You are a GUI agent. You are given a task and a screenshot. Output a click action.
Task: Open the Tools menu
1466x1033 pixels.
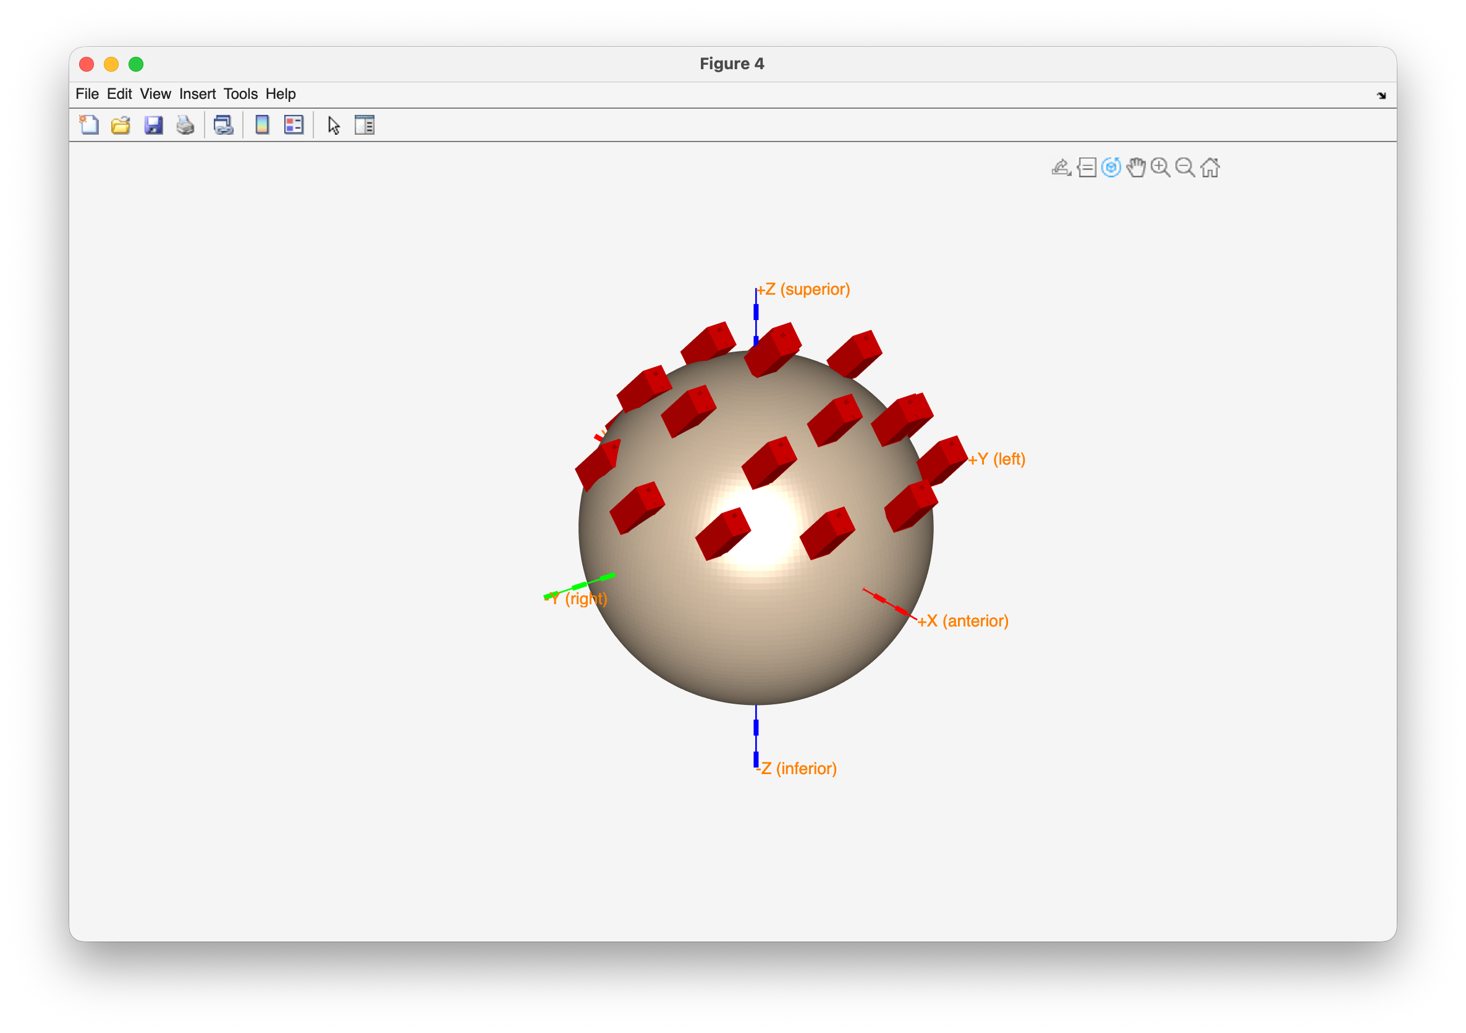(240, 94)
